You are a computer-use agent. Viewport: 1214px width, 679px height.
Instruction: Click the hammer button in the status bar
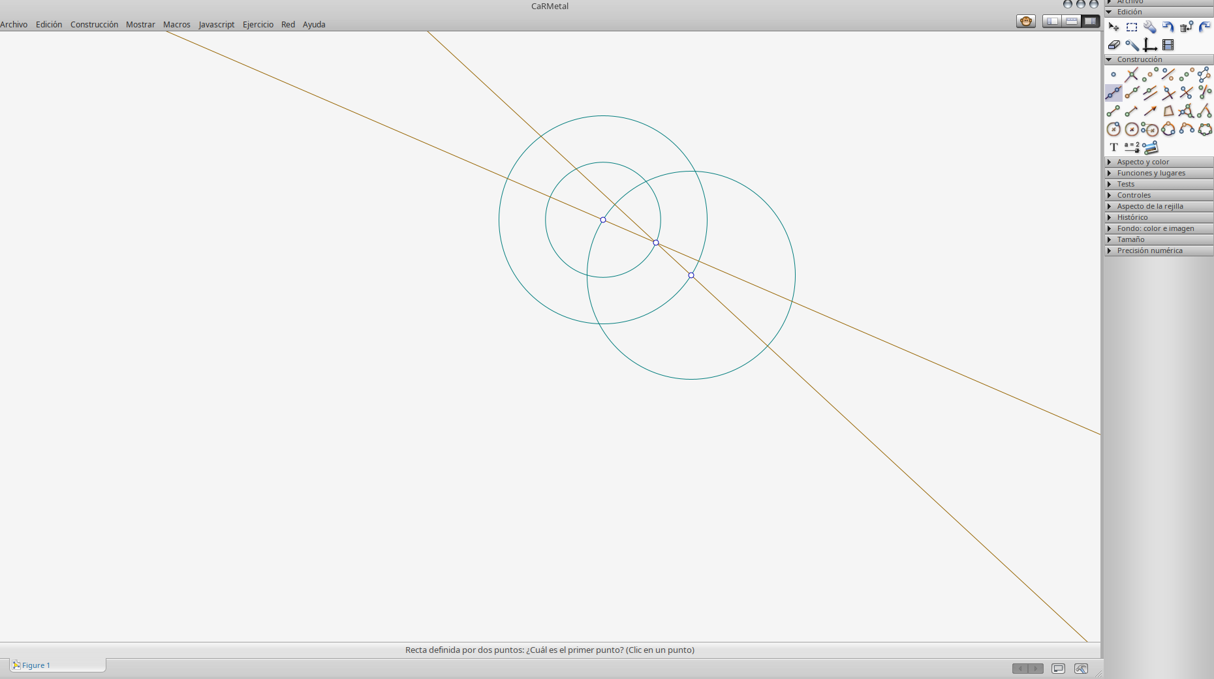pos(1081,669)
